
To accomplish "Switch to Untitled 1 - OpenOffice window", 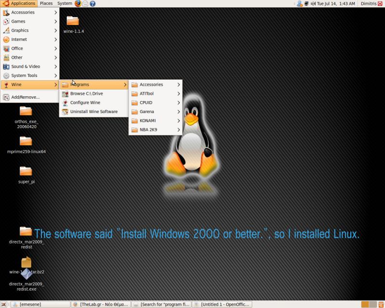I will coord(222,305).
